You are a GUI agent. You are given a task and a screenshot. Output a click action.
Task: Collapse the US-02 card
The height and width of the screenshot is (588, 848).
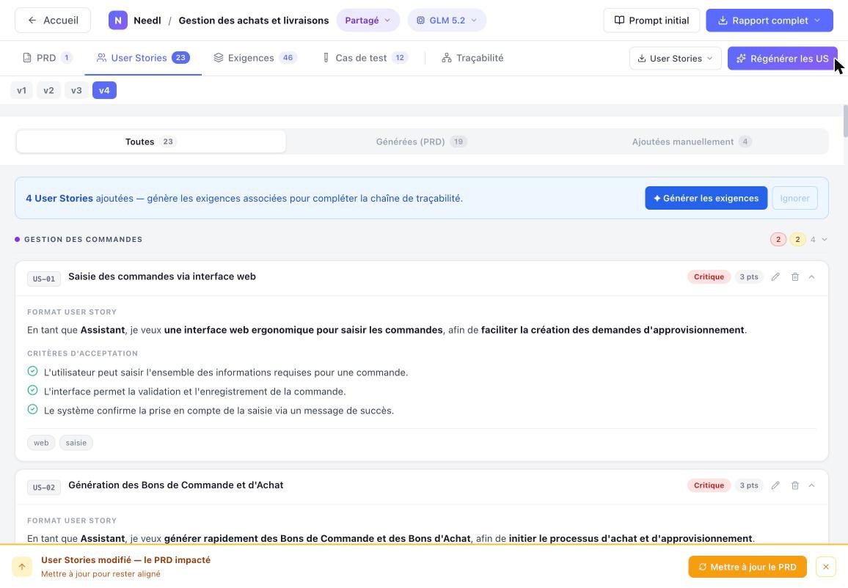pos(812,485)
